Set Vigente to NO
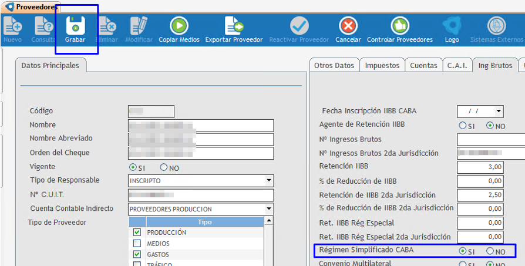Screen dimensions: 525x266 pos(163,167)
